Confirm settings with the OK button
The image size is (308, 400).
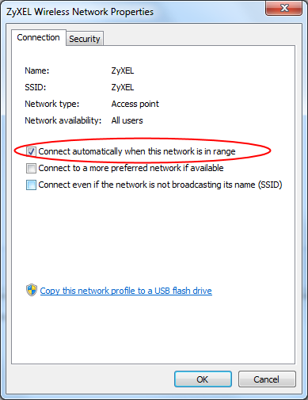tap(203, 379)
